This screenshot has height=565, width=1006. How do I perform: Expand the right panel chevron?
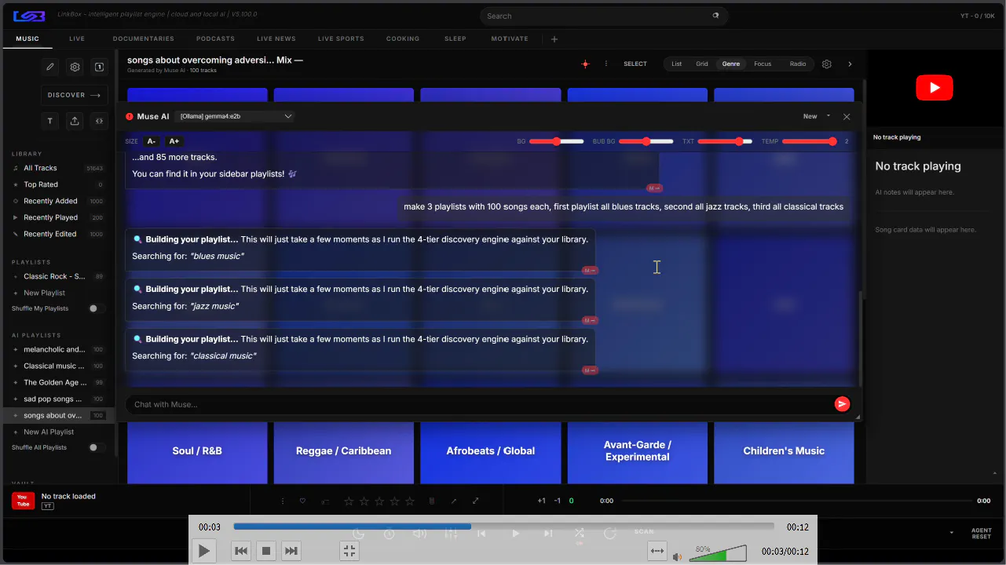(x=850, y=64)
